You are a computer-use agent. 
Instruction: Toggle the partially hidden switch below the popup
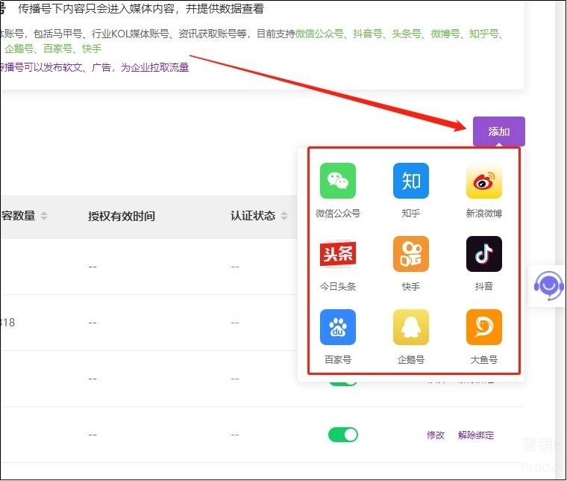click(342, 381)
